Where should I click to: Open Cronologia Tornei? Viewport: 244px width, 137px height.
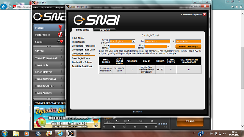click(81, 54)
